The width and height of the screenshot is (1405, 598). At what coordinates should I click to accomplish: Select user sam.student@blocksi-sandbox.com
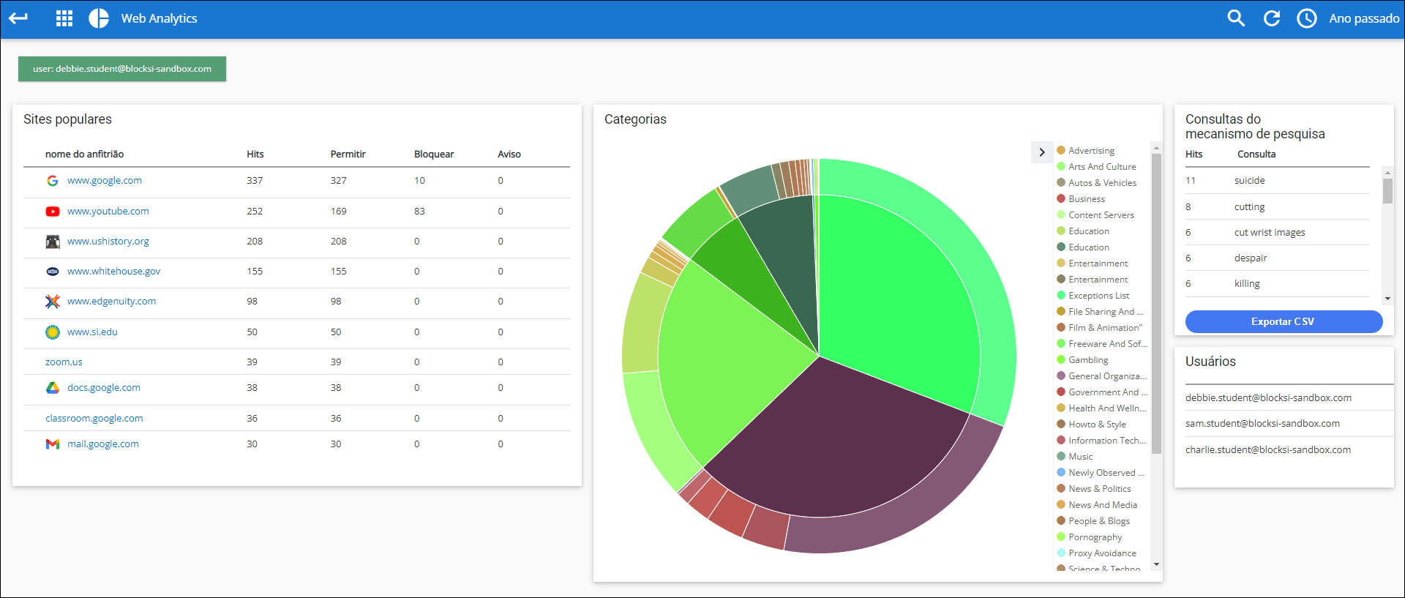[1263, 424]
